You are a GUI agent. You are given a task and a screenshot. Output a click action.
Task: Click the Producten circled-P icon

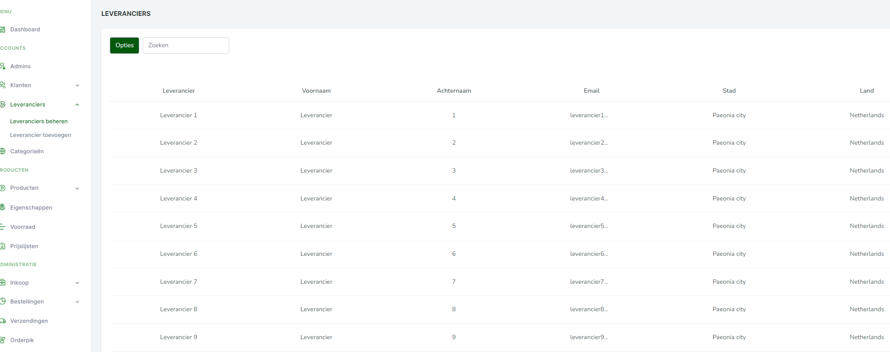(3, 188)
